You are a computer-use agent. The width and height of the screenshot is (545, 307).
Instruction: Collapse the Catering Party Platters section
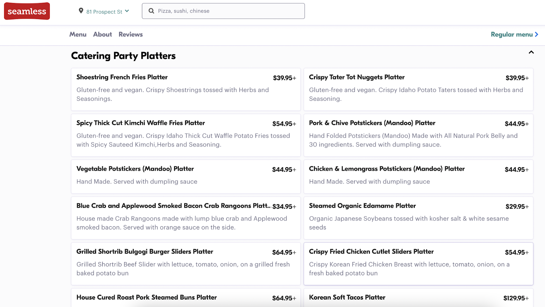[531, 52]
